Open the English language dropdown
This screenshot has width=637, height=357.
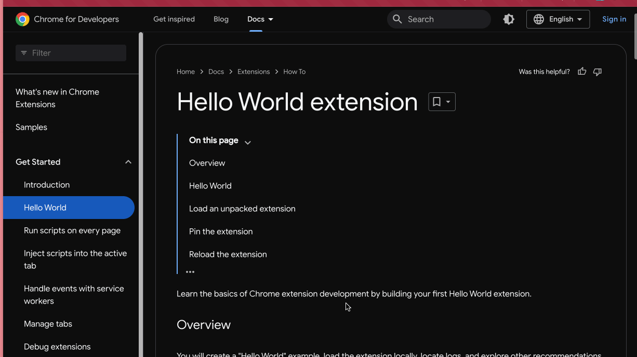(x=558, y=19)
